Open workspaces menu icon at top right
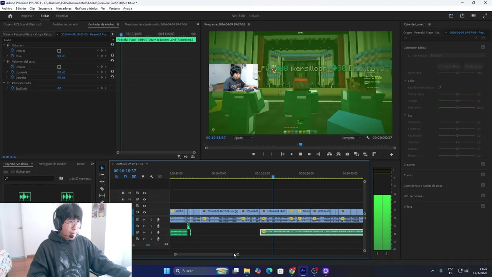This screenshot has width=492, height=277. point(451,16)
